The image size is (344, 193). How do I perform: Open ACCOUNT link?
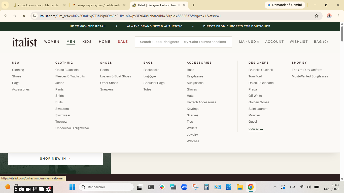274,42
